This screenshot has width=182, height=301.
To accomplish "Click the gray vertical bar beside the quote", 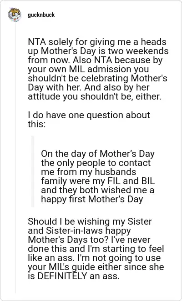I will point(32,171).
